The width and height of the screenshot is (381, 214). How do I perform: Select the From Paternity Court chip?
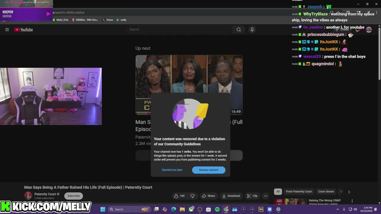pyautogui.click(x=299, y=191)
